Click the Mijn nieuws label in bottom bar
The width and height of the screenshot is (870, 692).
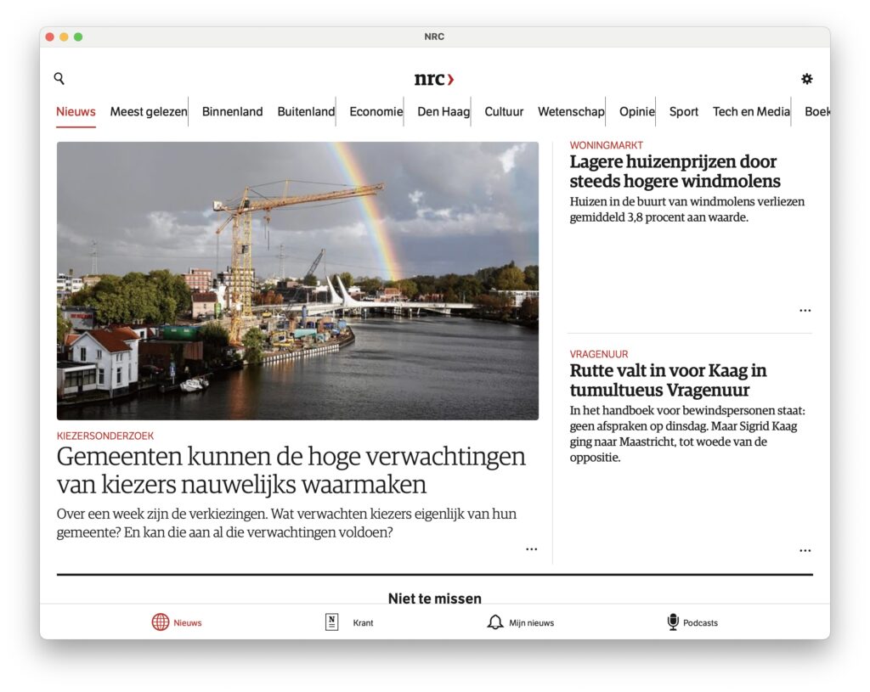532,622
